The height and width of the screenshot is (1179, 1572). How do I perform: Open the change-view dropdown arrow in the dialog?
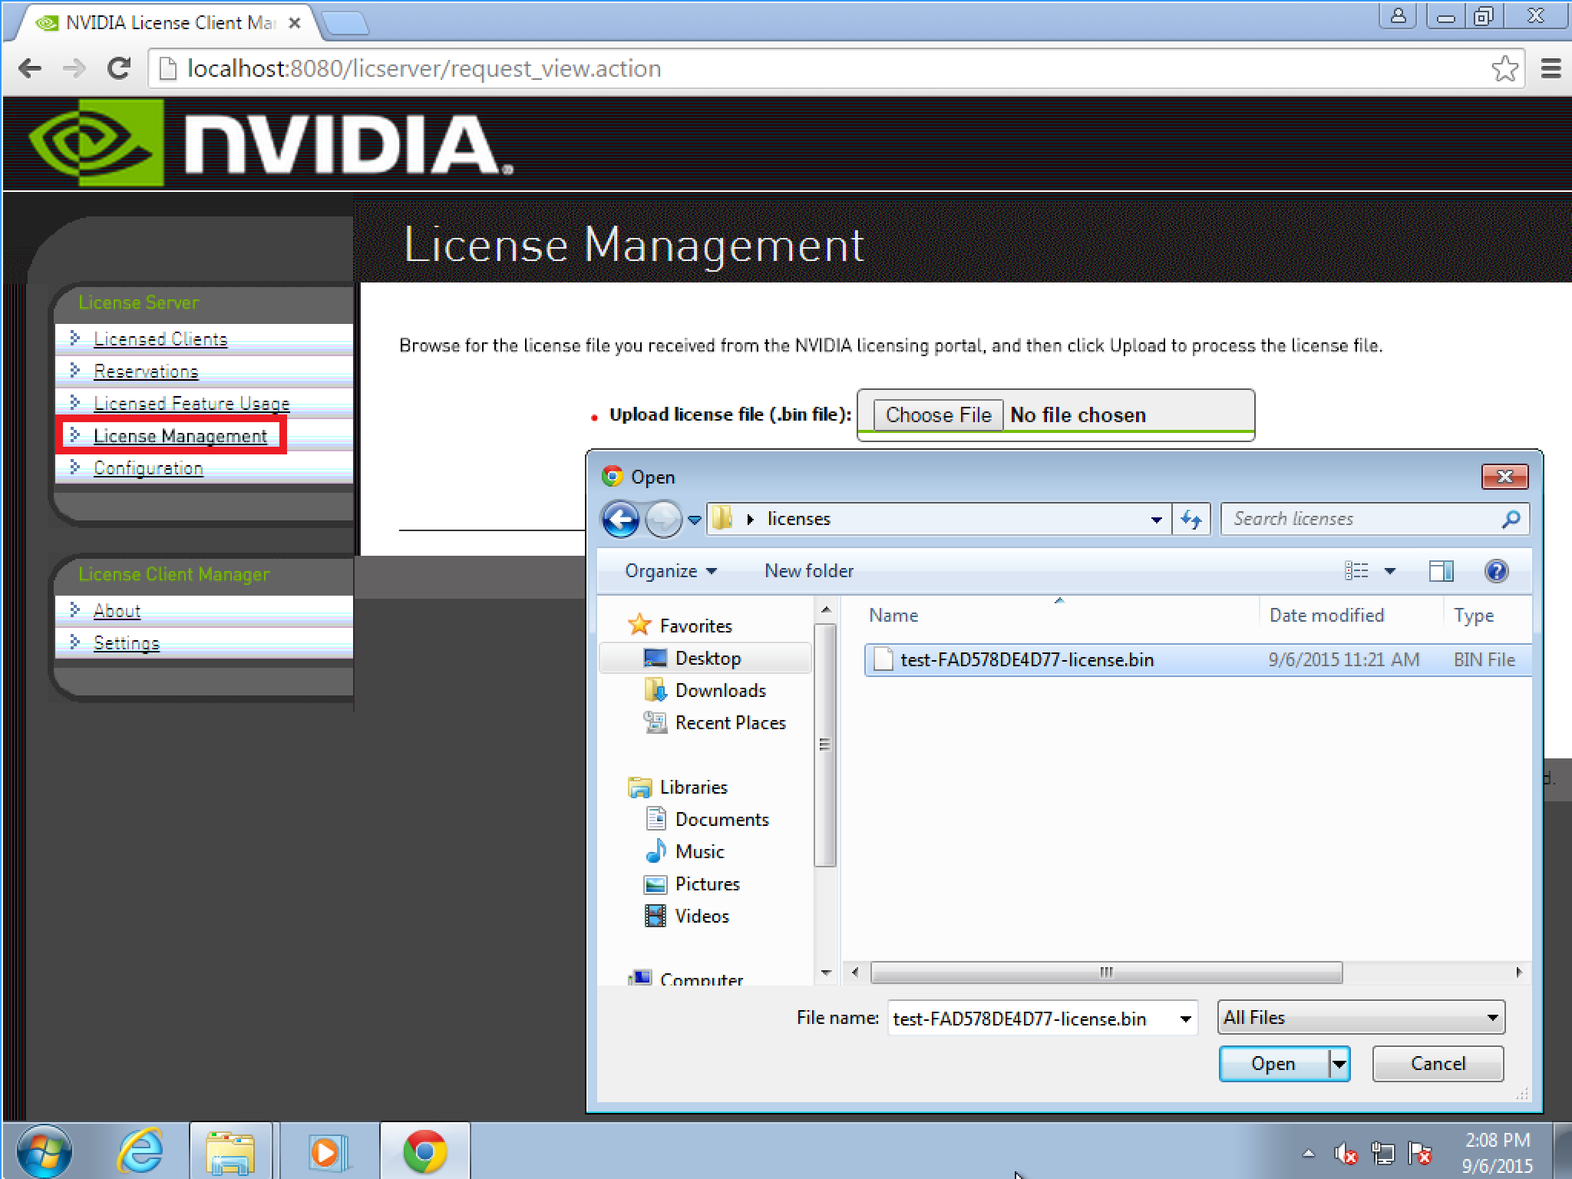1389,570
